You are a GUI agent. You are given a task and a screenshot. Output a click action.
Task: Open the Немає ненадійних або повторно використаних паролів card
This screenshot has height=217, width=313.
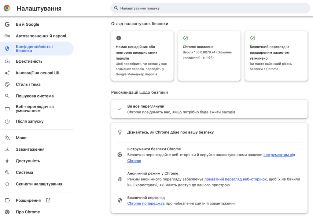point(142,56)
